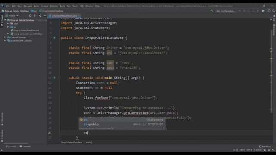Open the Project panel settings gear

click(40, 16)
